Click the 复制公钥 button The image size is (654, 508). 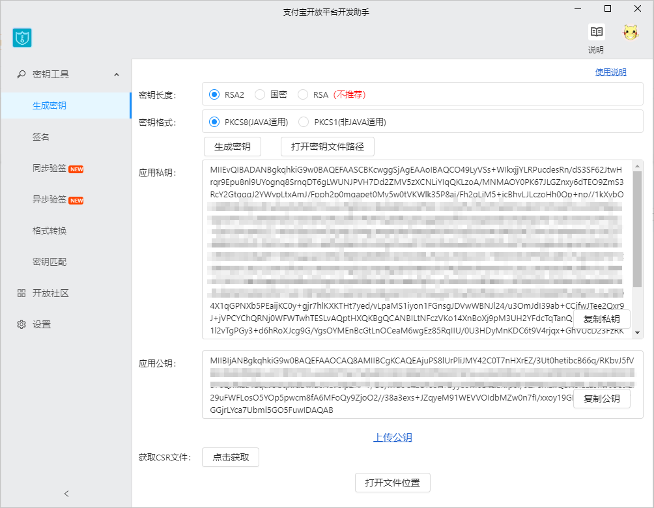(601, 399)
